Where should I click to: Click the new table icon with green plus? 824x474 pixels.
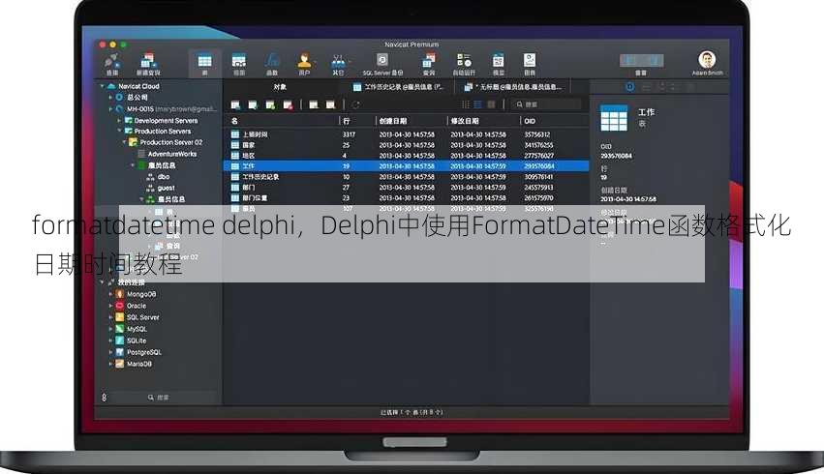pos(270,105)
